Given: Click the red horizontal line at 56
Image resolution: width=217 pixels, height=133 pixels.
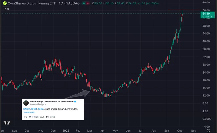Looking at the screenshot, I should [184, 10].
